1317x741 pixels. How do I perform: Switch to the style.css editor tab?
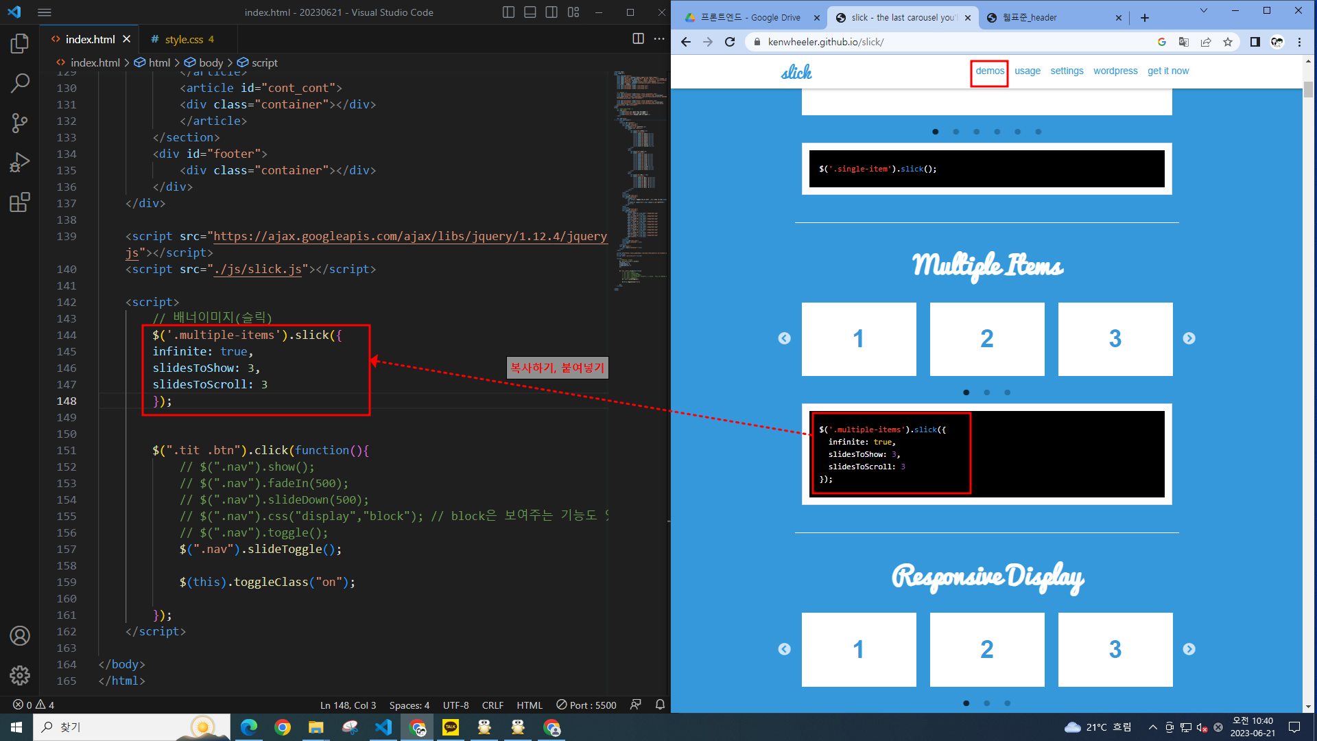pos(184,40)
